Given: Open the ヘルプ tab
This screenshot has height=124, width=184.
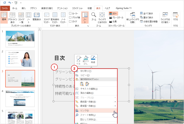Looking at the screenshot, I should pyautogui.click(x=107, y=8).
